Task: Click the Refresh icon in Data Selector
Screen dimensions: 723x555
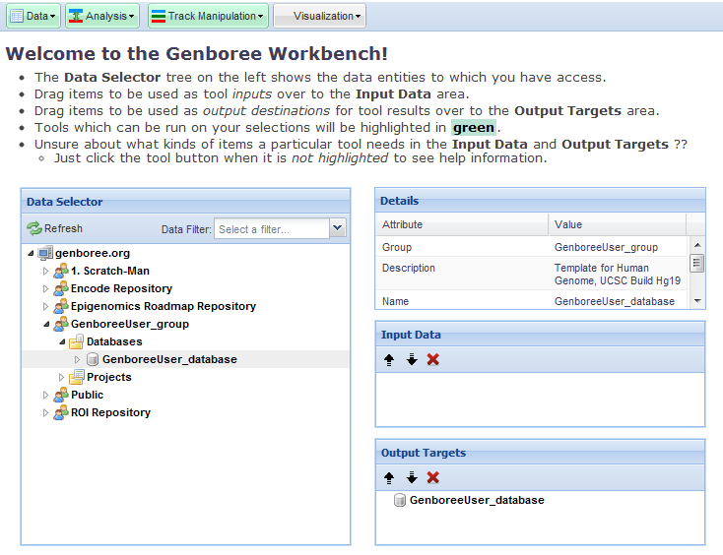Action: pos(34,228)
